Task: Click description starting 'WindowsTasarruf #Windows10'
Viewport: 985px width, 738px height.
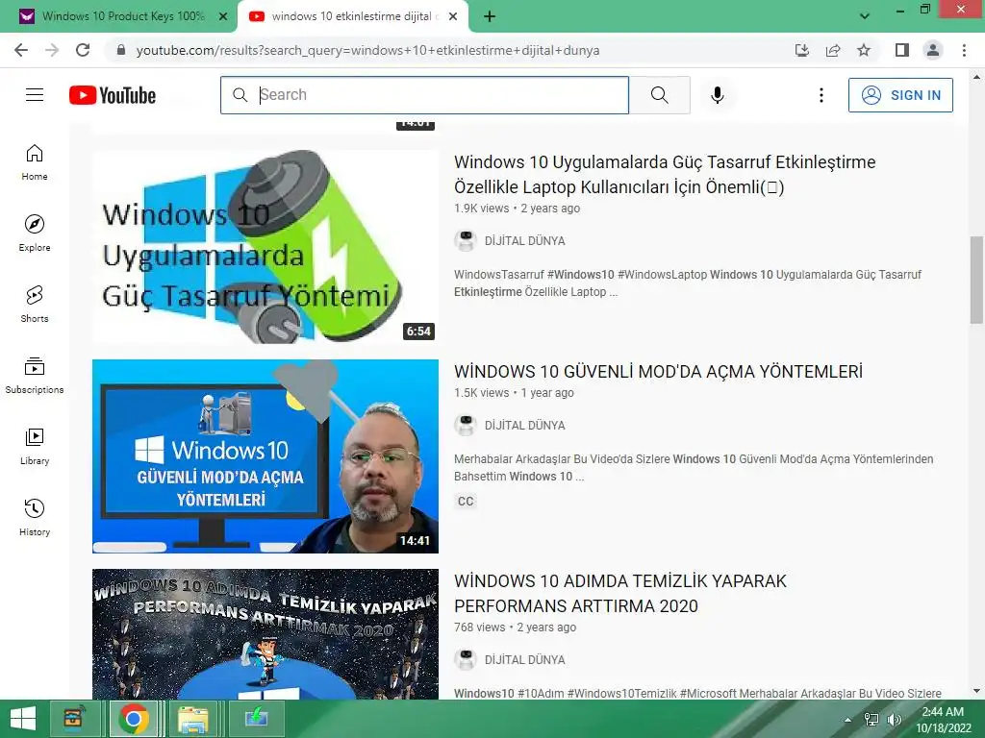Action: 688,283
